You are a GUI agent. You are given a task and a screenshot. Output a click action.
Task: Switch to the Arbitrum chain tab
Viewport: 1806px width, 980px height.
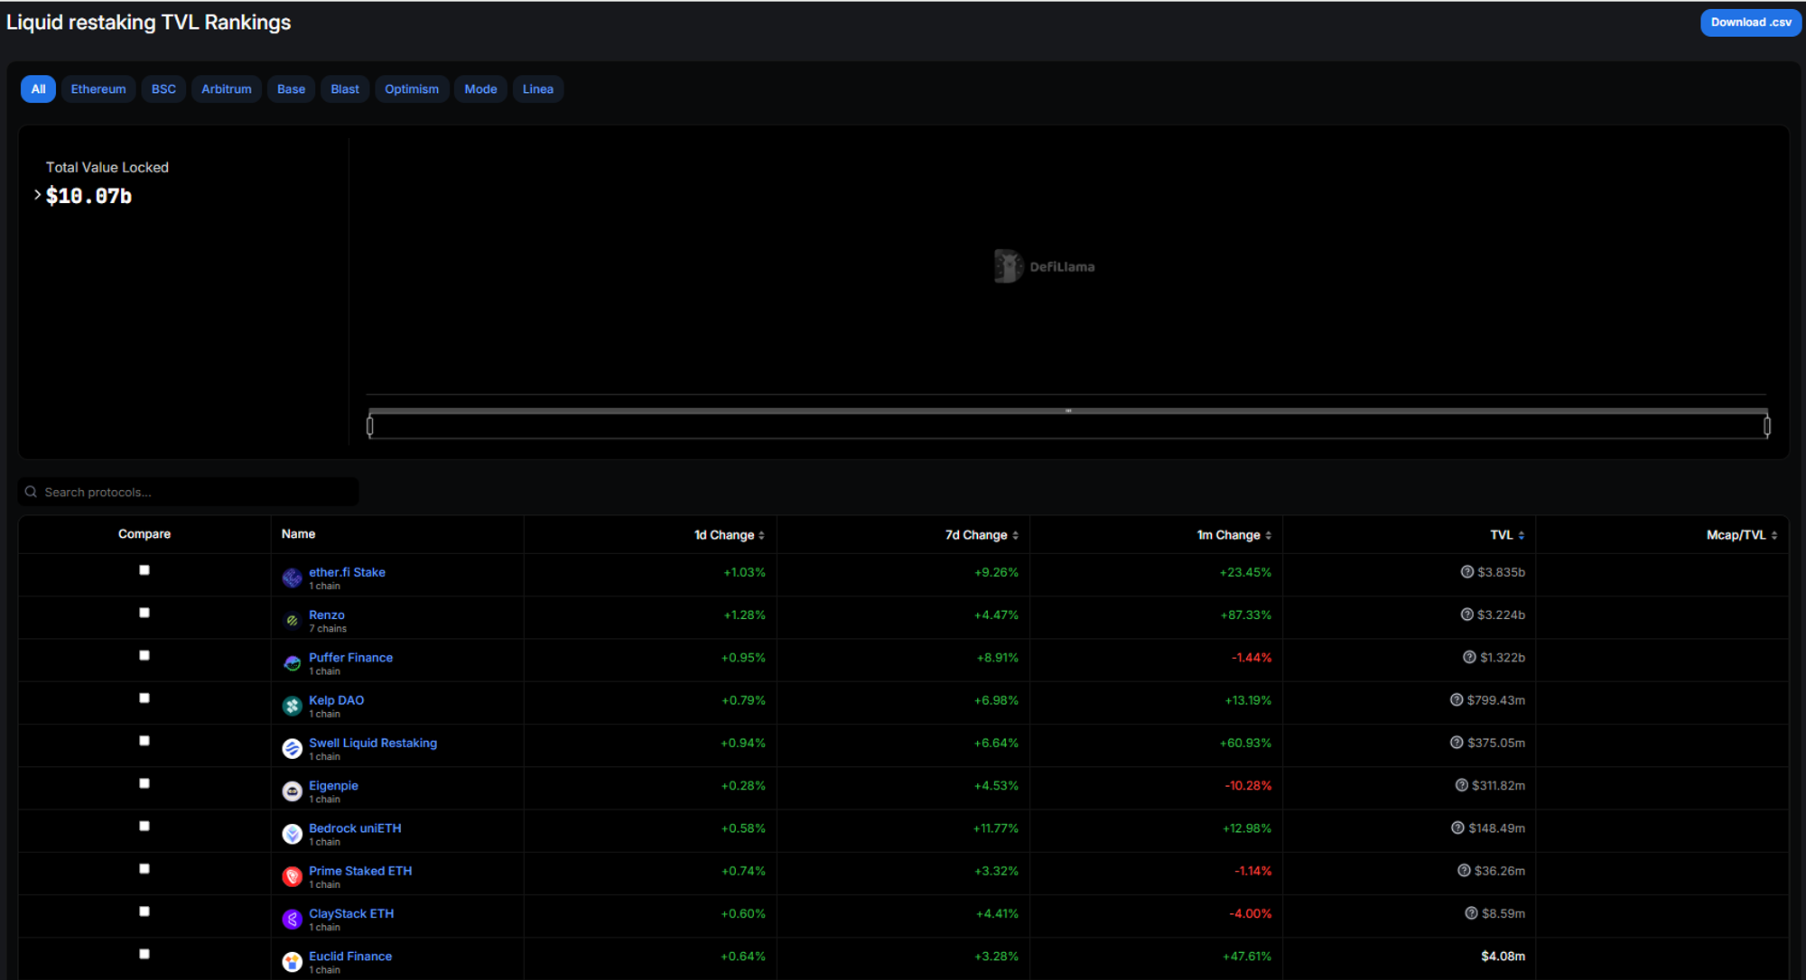[x=226, y=89]
